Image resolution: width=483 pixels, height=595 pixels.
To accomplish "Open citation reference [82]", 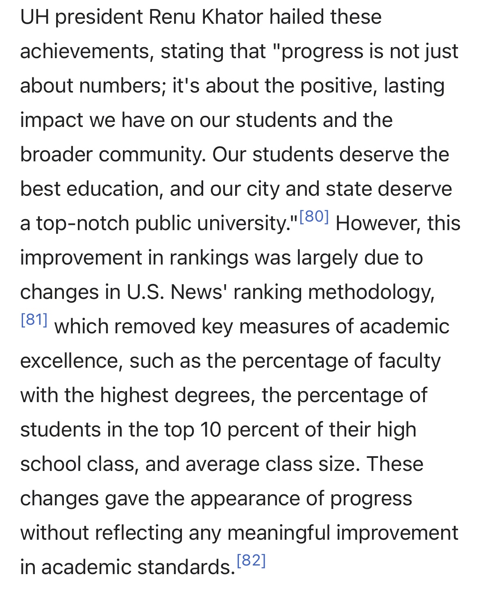I will 251,560.
